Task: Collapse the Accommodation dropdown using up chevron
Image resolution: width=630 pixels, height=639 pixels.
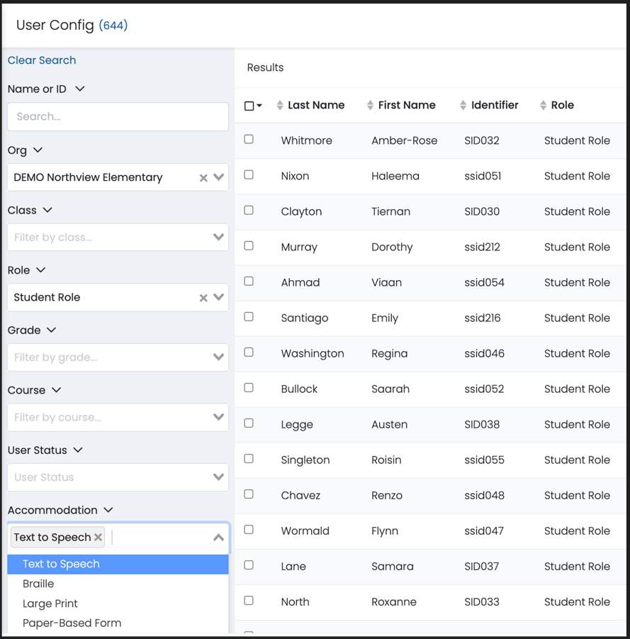Action: 218,538
